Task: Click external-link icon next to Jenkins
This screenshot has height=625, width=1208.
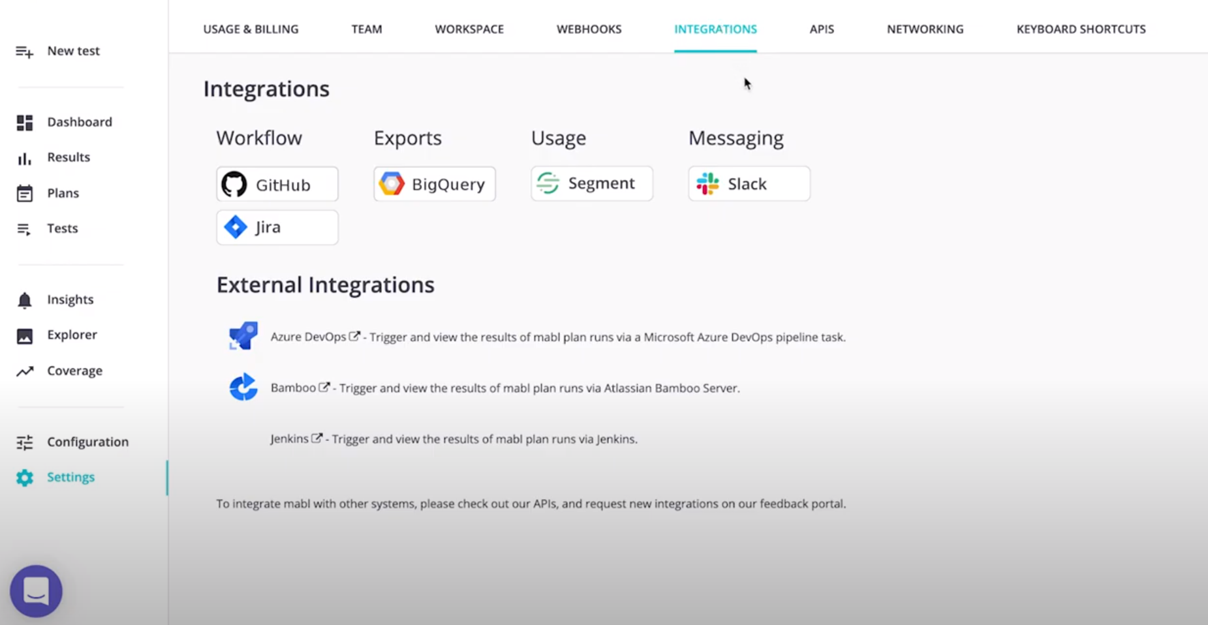Action: click(317, 438)
